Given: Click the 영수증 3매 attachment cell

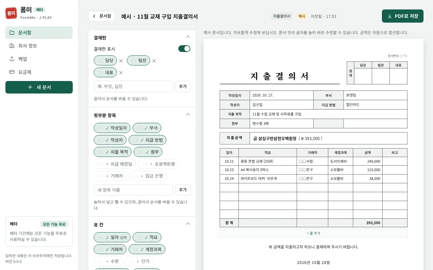Looking at the screenshot, I should [281, 124].
